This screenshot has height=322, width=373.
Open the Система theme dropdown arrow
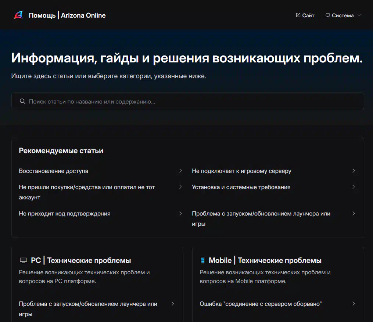click(x=359, y=15)
